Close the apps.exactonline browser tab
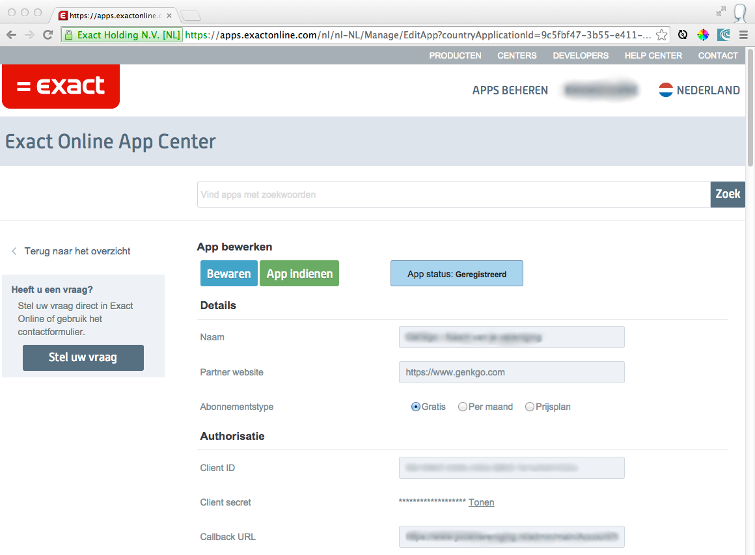Image resolution: width=755 pixels, height=555 pixels. pyautogui.click(x=169, y=16)
